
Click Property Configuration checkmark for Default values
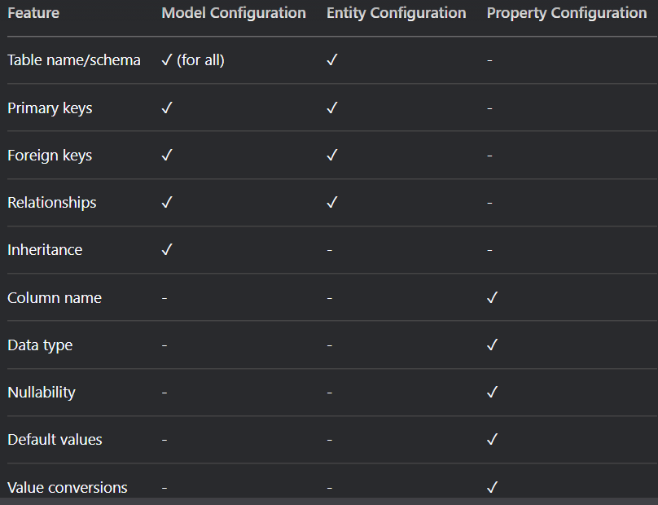click(492, 440)
